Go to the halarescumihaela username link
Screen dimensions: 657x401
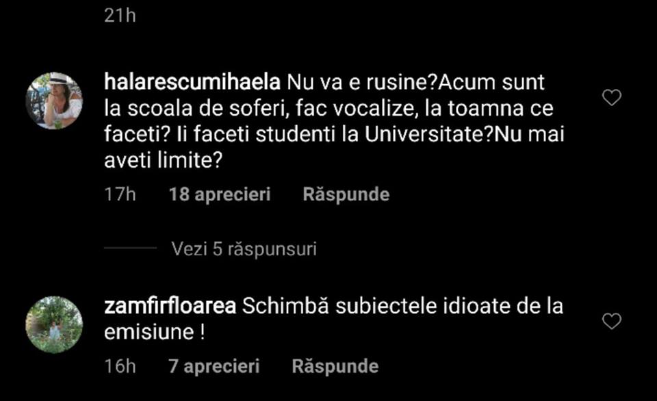tap(192, 83)
